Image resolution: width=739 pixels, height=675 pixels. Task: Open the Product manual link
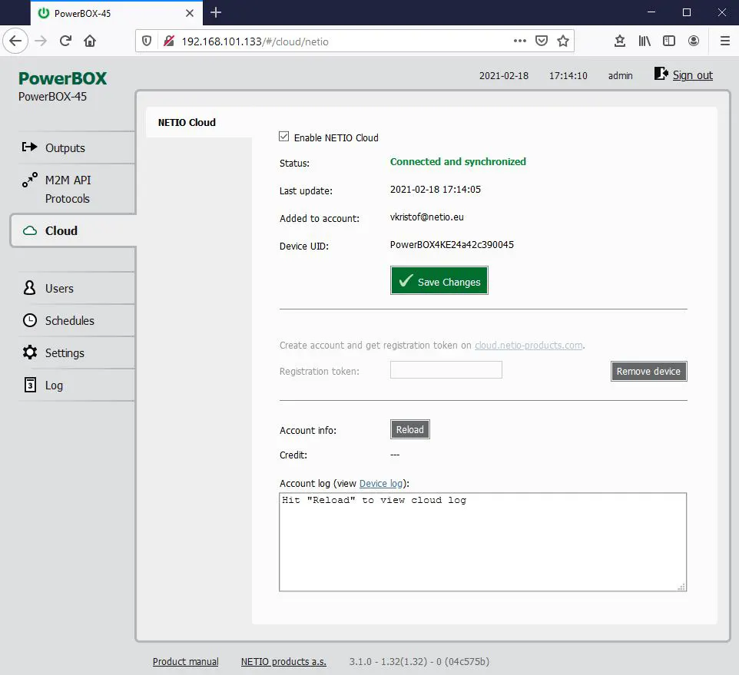click(x=186, y=661)
